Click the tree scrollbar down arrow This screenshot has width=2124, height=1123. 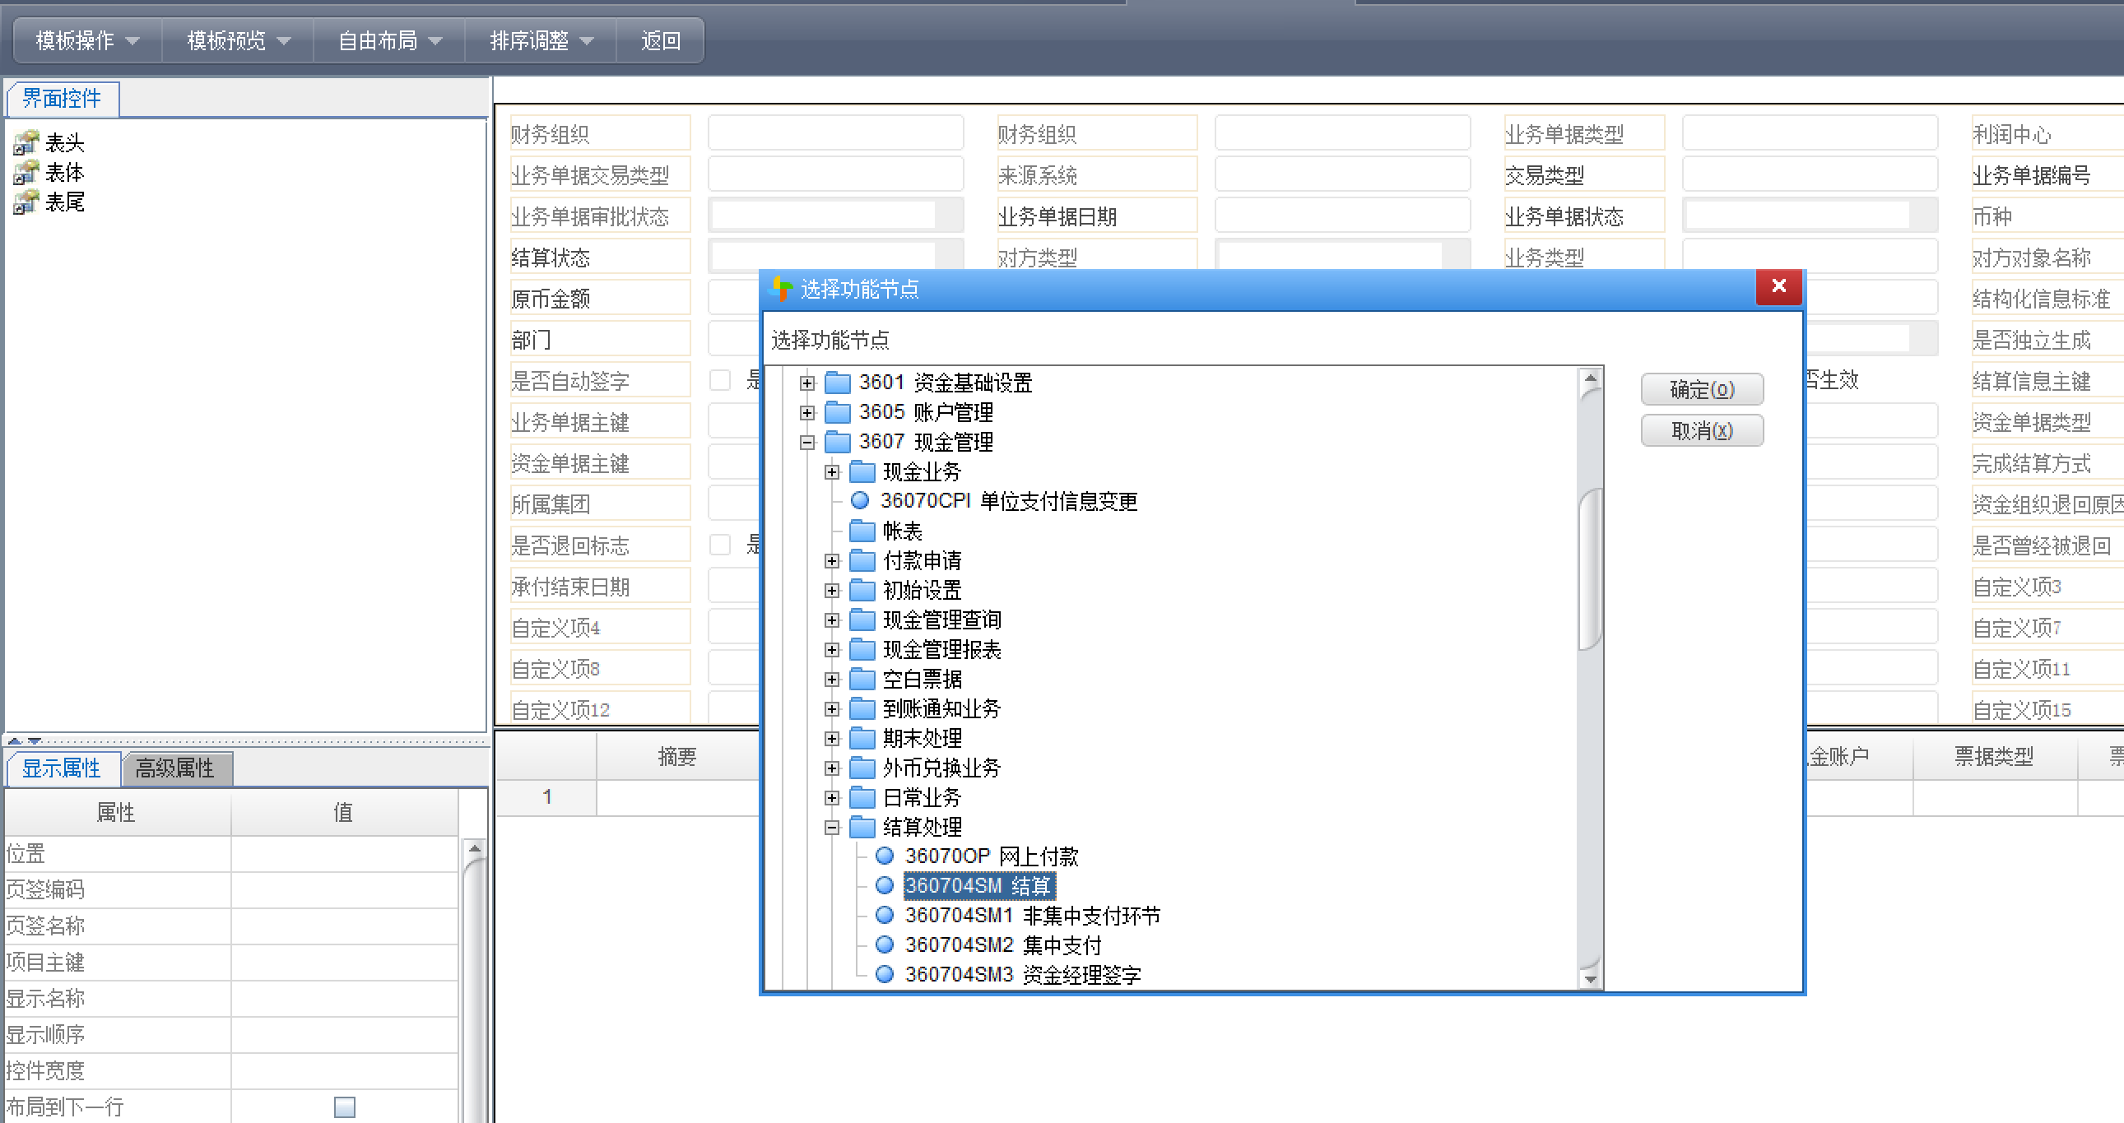pos(1591,979)
